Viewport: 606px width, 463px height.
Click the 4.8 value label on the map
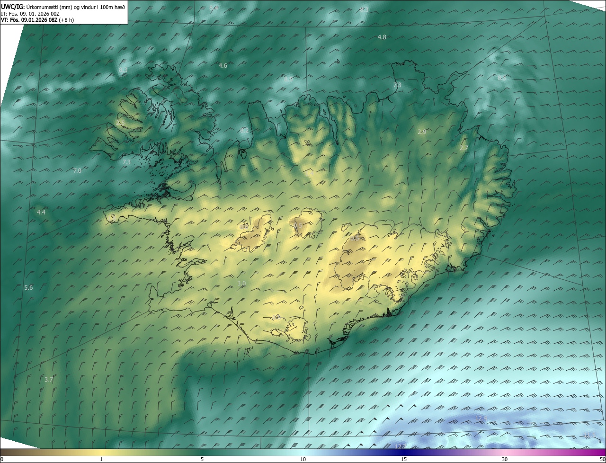[382, 37]
